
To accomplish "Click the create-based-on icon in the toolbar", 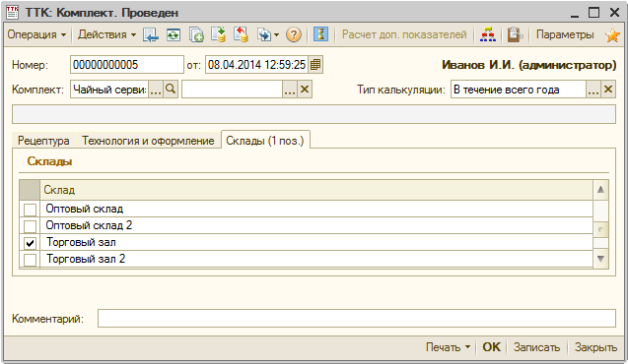I will pyautogui.click(x=264, y=35).
